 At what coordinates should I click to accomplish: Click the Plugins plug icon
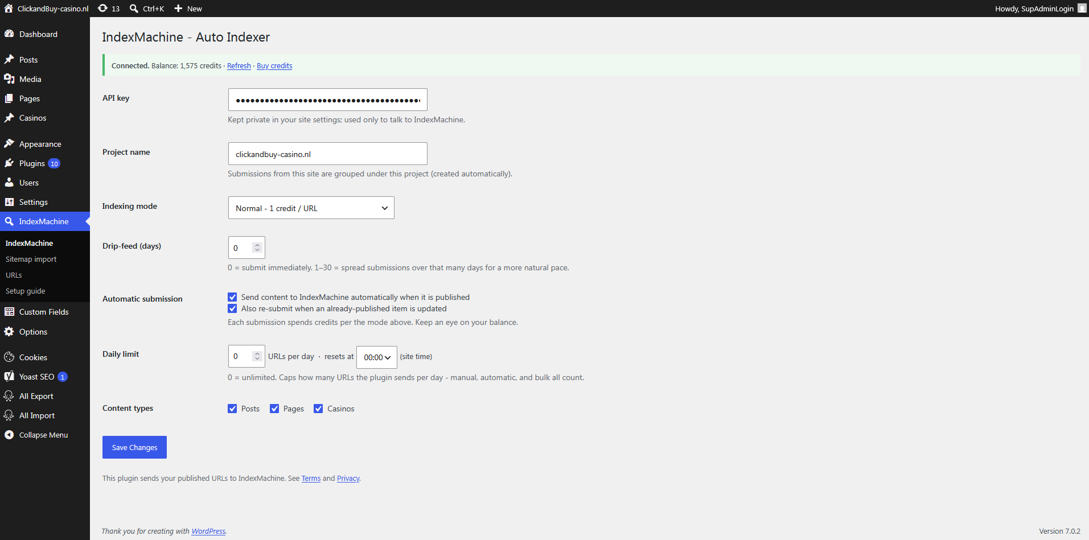9,163
